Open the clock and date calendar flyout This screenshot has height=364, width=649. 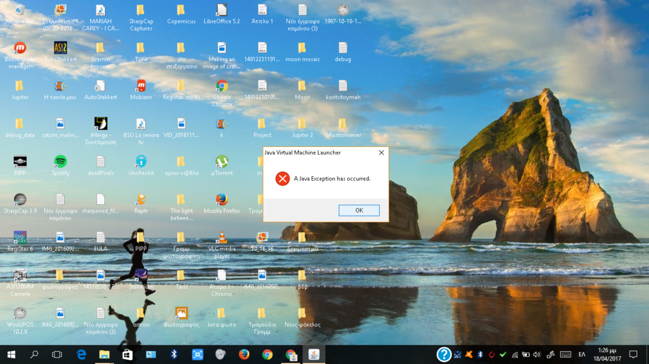[607, 354]
